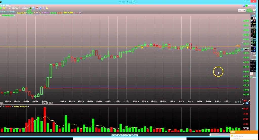Switch to board #7

252,71
